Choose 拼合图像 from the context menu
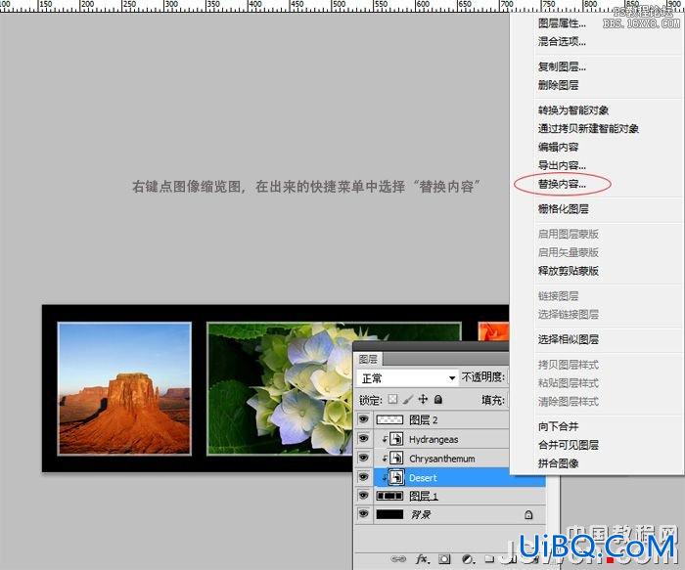The height and width of the screenshot is (570, 685). coord(559,463)
